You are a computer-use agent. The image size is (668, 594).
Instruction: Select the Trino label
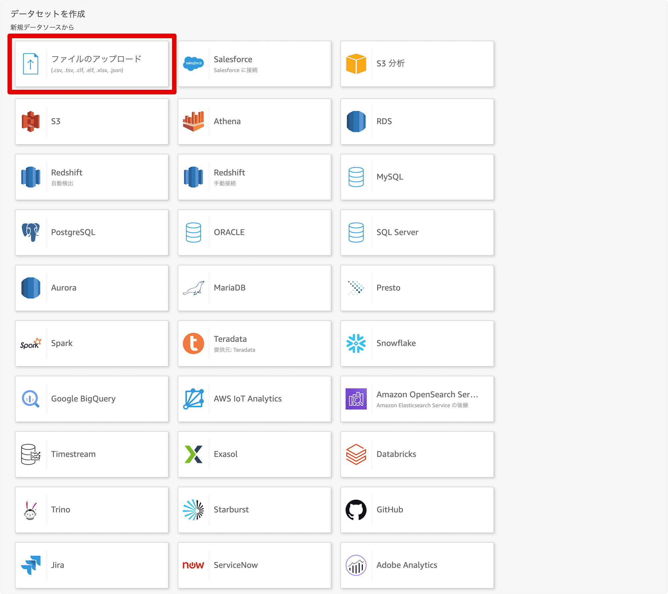pyautogui.click(x=61, y=510)
